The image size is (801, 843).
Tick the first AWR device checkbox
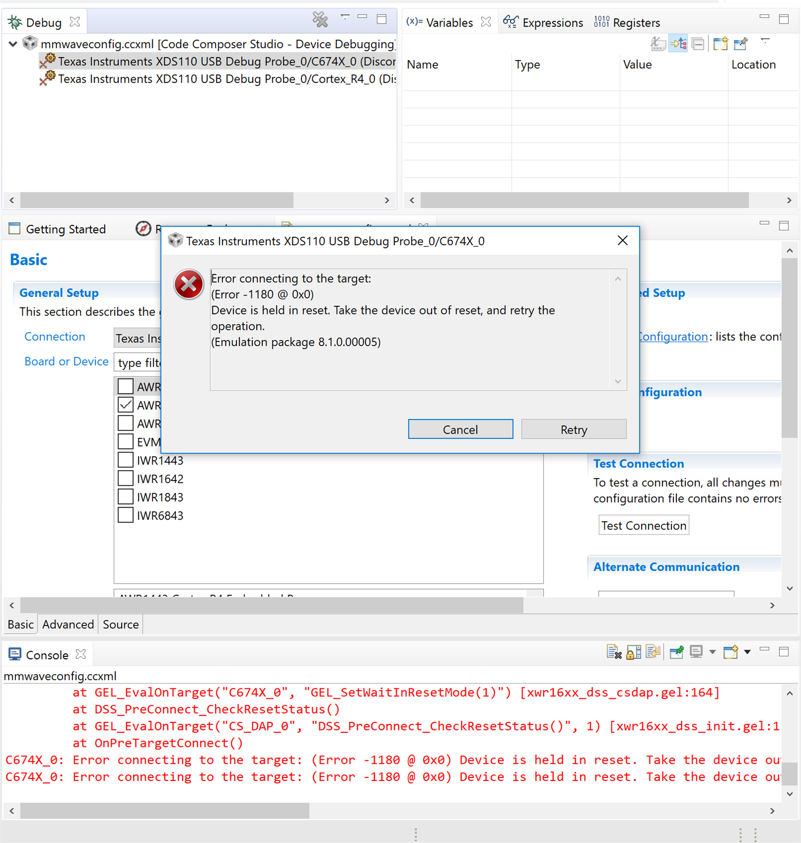coord(125,386)
